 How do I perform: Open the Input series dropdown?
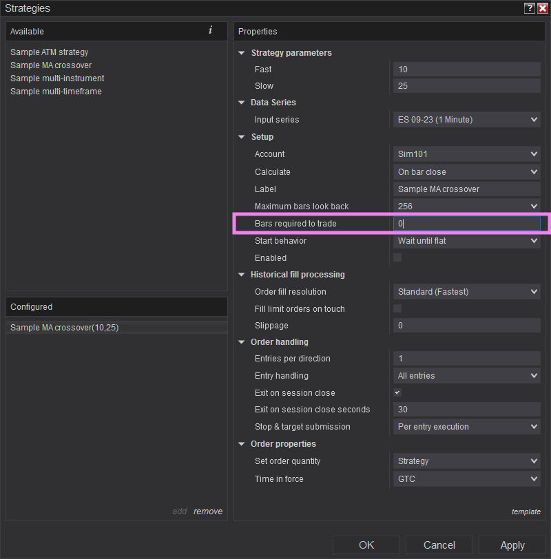(x=466, y=120)
